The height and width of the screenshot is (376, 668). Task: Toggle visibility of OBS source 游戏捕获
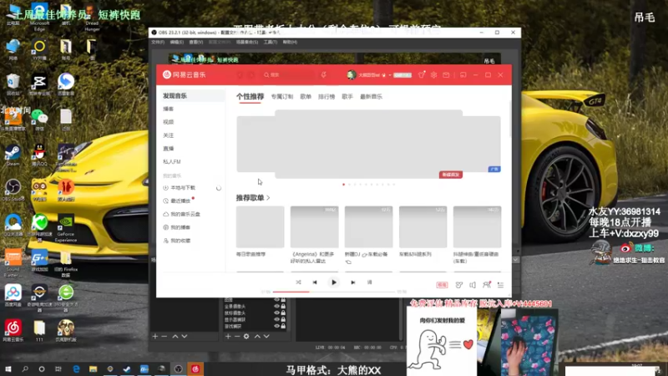[x=276, y=326]
